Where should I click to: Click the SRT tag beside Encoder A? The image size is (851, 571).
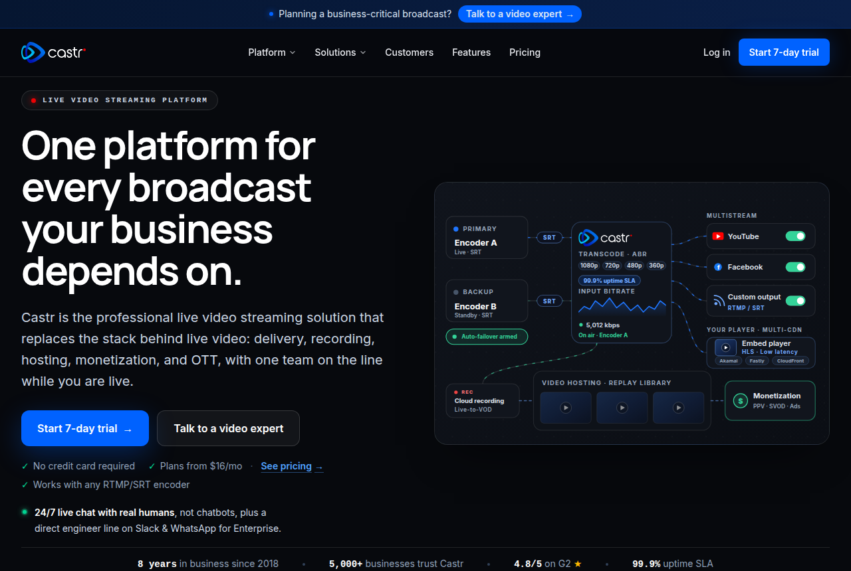point(549,237)
